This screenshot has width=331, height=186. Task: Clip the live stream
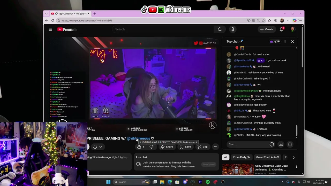(202, 147)
